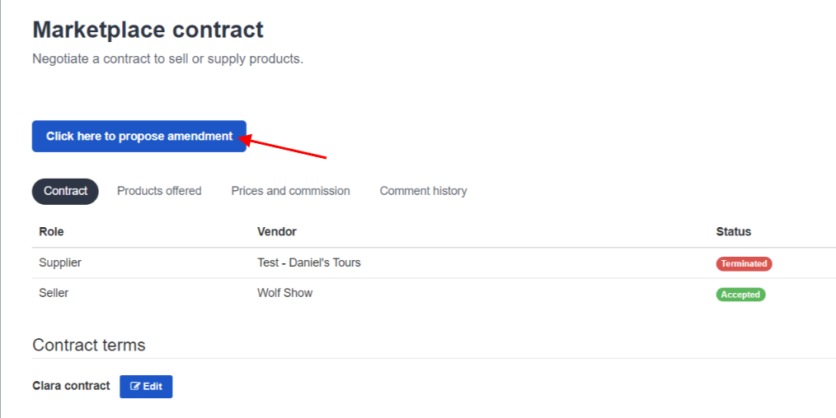Select the Contract tab
The height and width of the screenshot is (418, 836).
tap(66, 191)
